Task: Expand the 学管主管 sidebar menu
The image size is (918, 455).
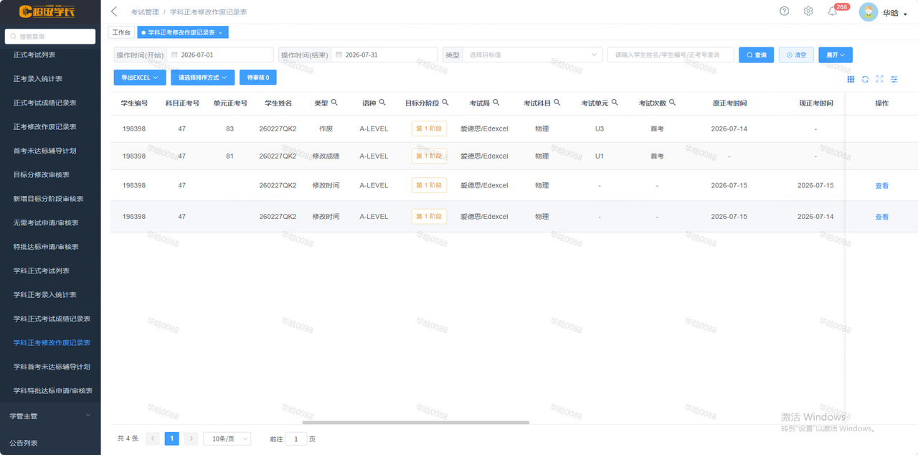Action: (x=50, y=416)
